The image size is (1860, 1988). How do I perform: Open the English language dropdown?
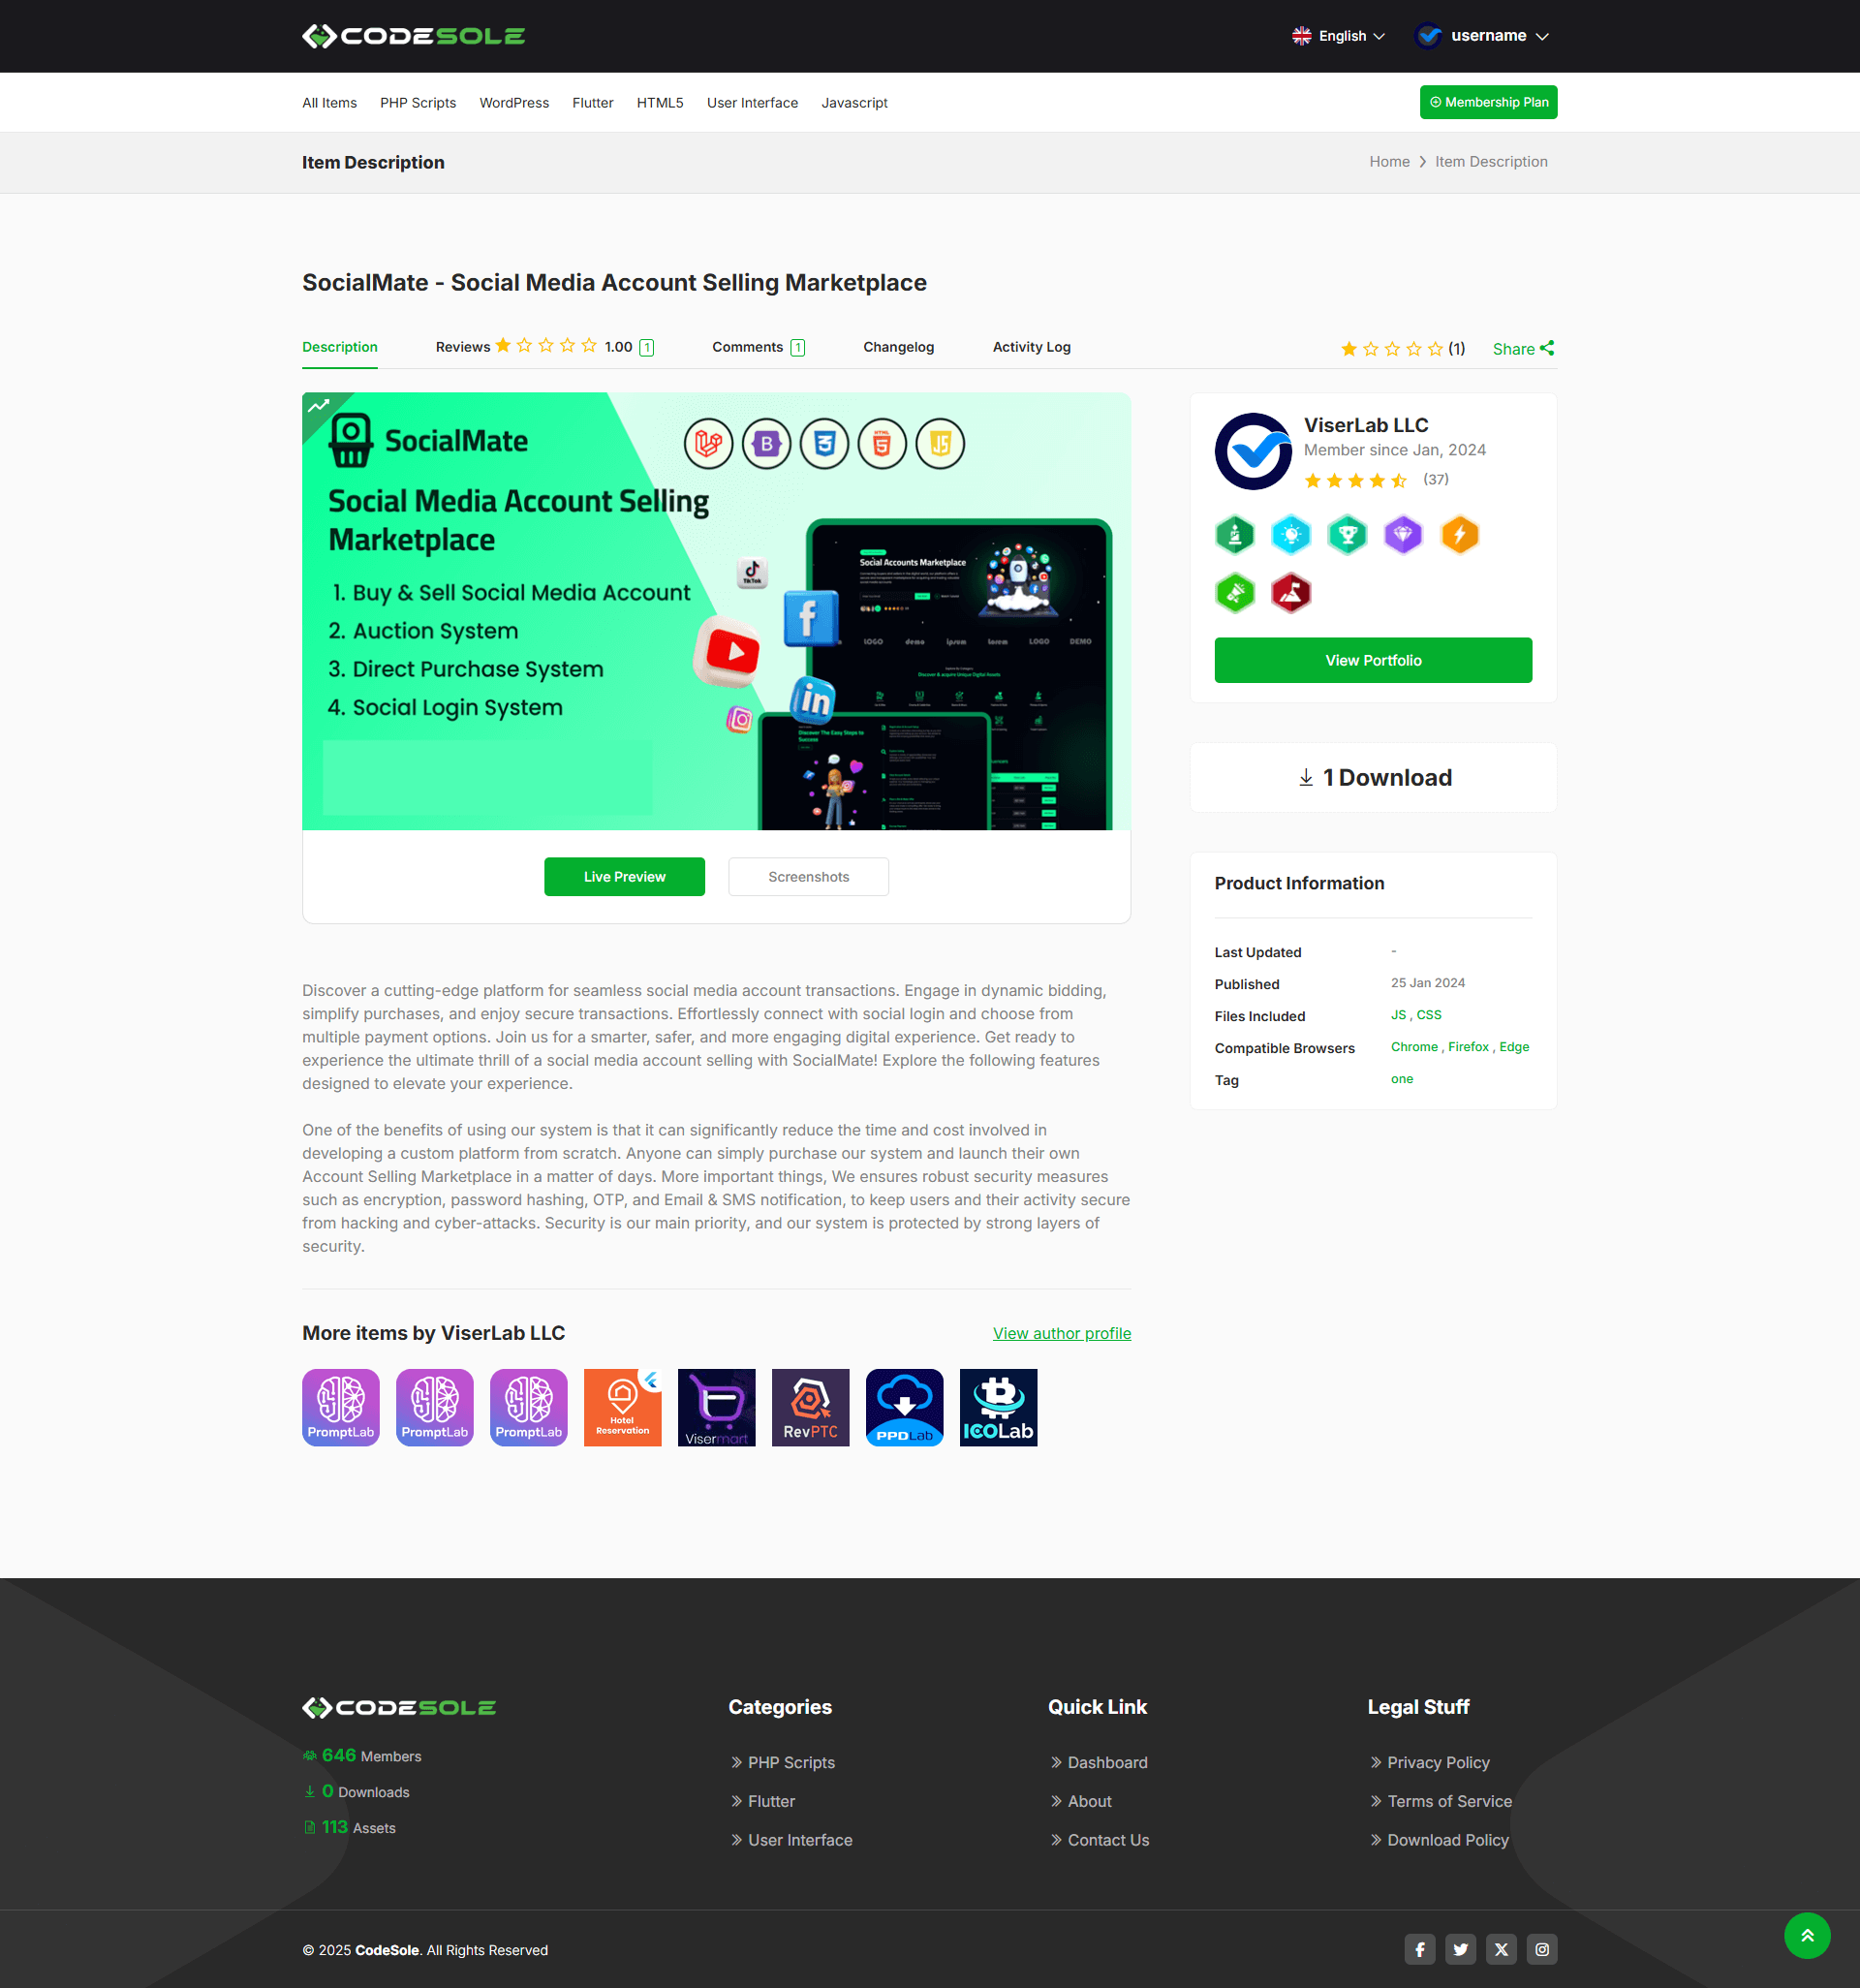click(1338, 36)
